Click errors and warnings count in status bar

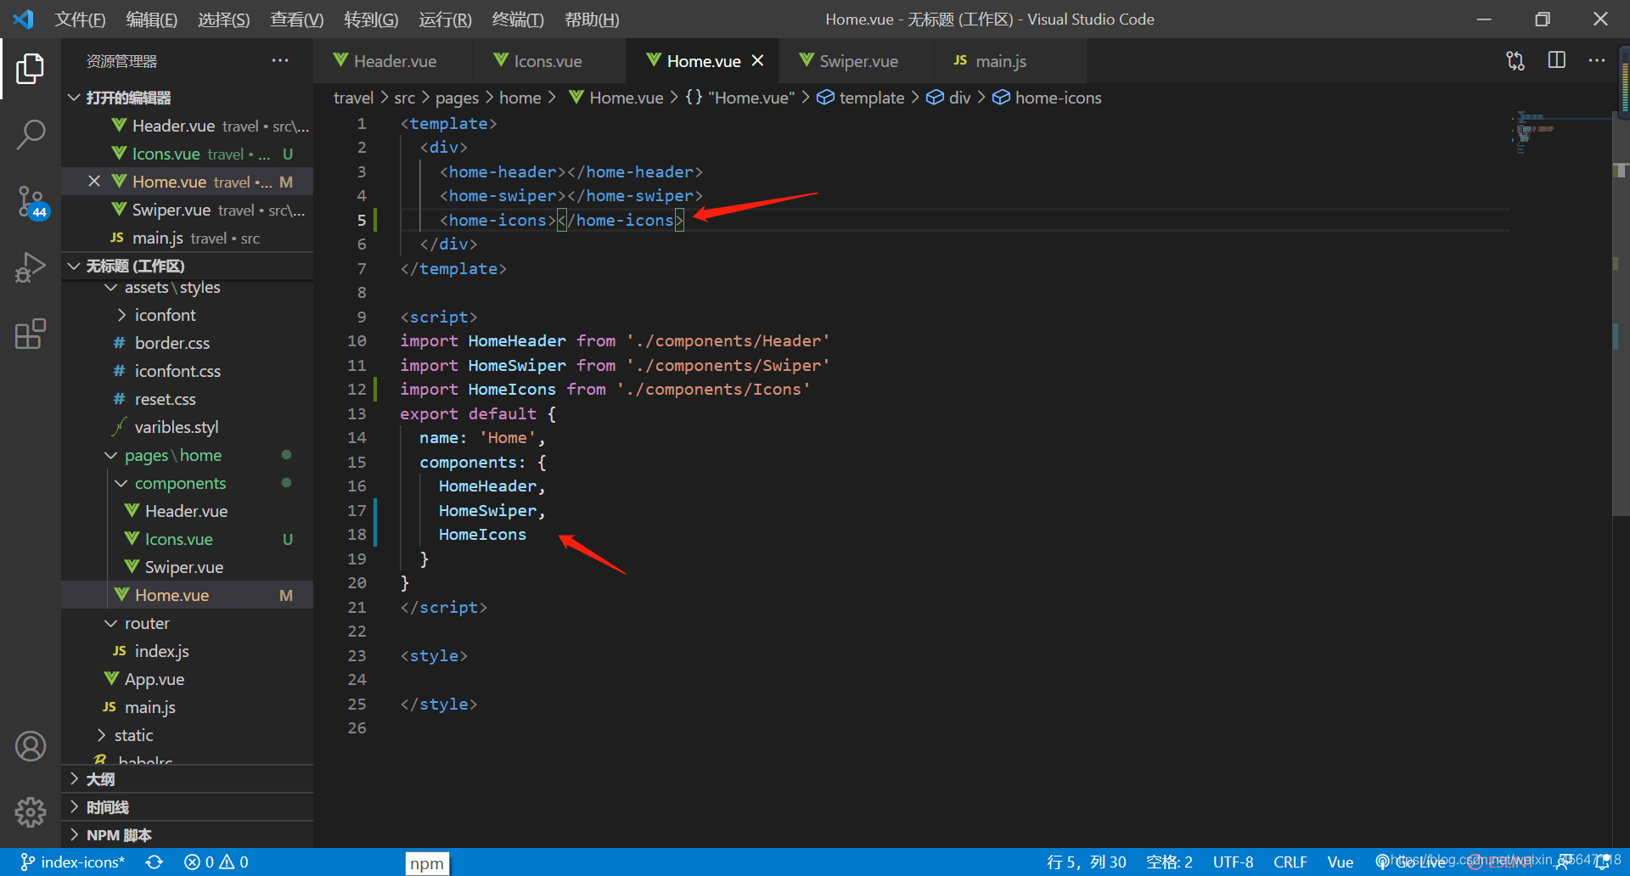click(x=216, y=862)
